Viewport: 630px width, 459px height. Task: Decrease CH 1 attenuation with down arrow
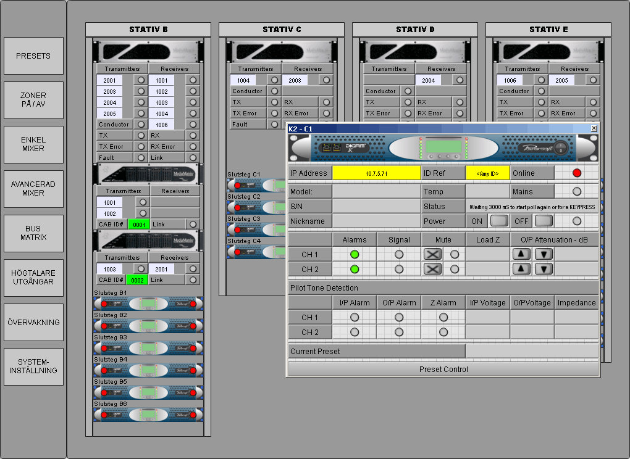coord(544,254)
